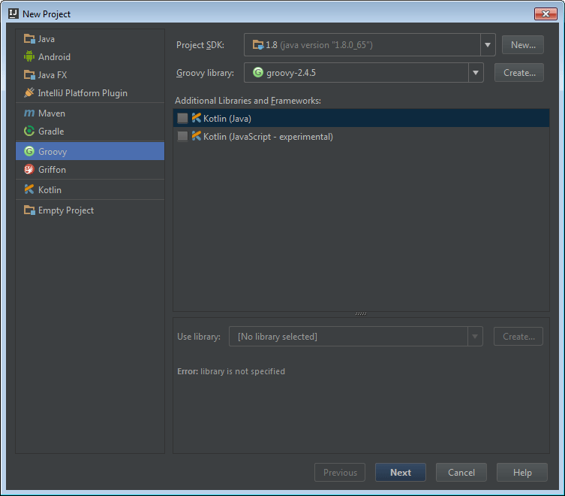Click the Groovy icon in the library combo box
565x496 pixels.
(x=258, y=73)
